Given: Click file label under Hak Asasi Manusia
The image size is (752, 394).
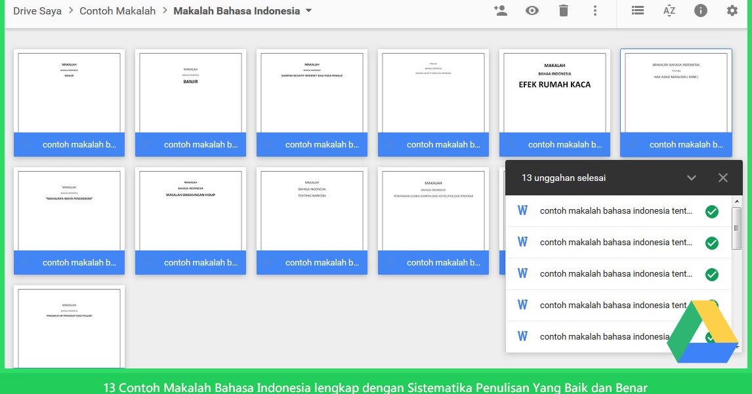Looking at the screenshot, I should 676,144.
